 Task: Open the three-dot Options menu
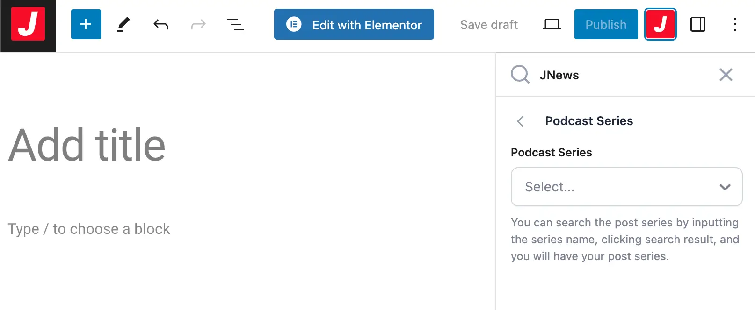735,24
